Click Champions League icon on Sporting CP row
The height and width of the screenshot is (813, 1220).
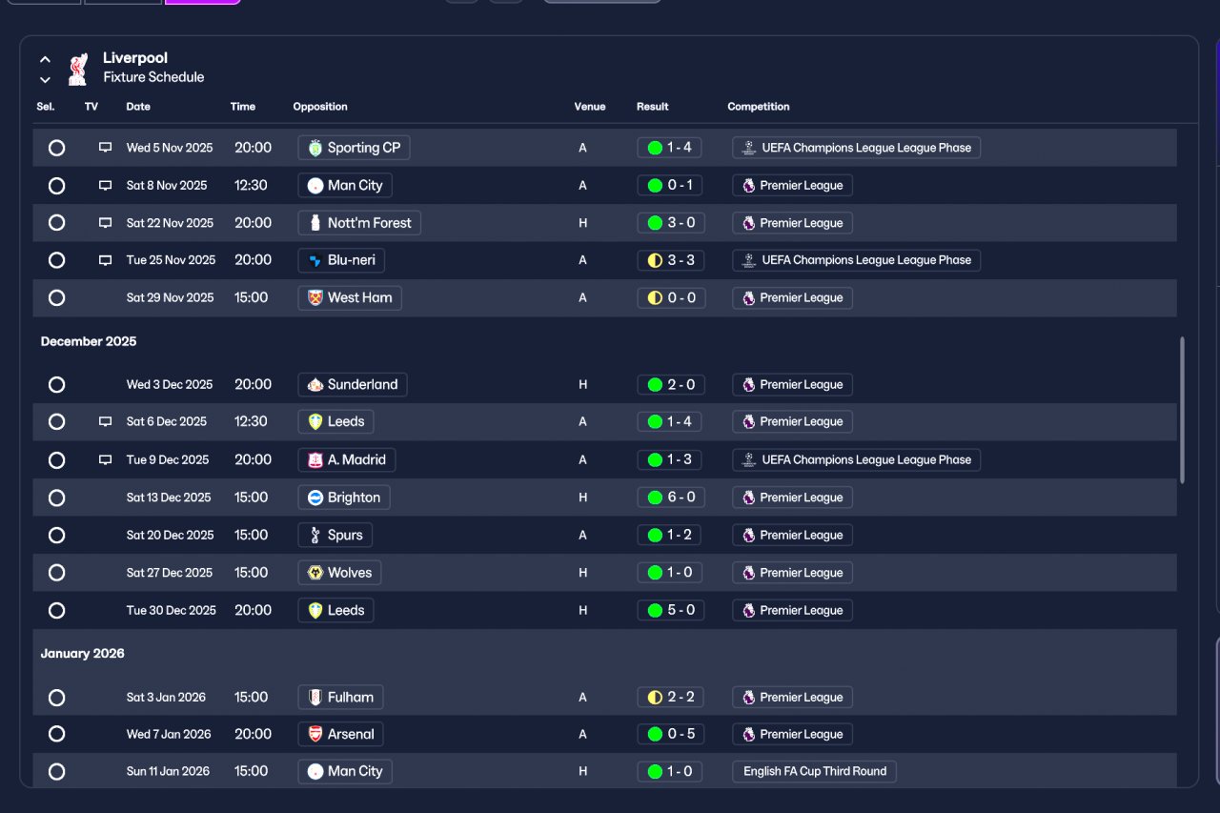click(749, 148)
